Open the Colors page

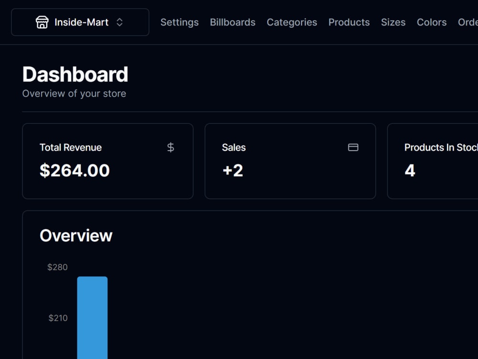(x=432, y=22)
